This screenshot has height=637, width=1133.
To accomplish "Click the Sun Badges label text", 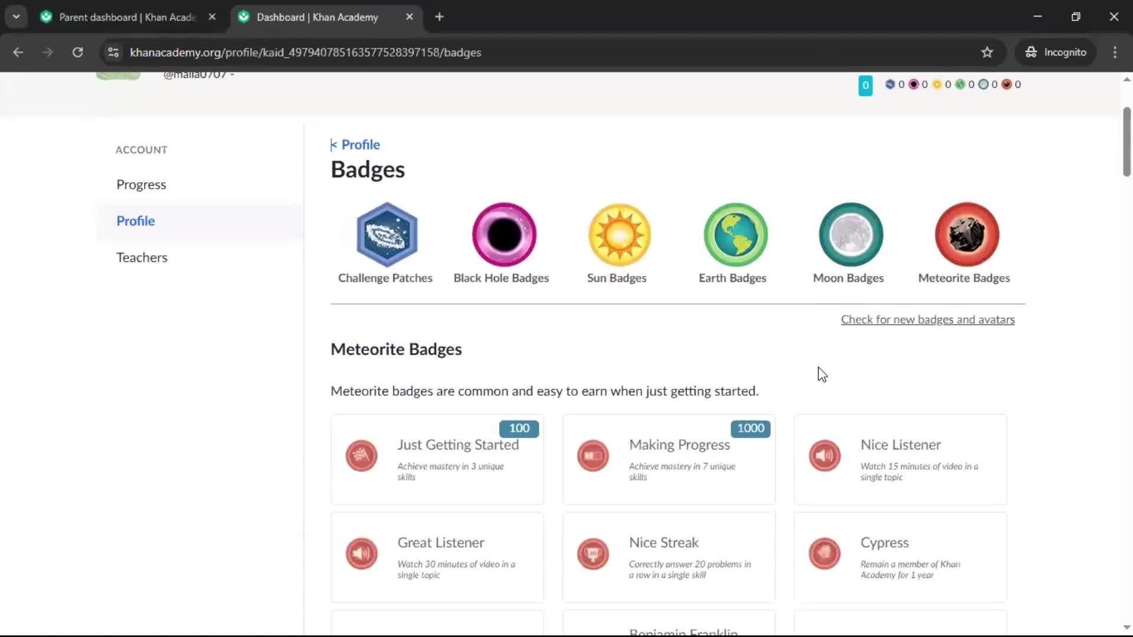I will (x=617, y=278).
